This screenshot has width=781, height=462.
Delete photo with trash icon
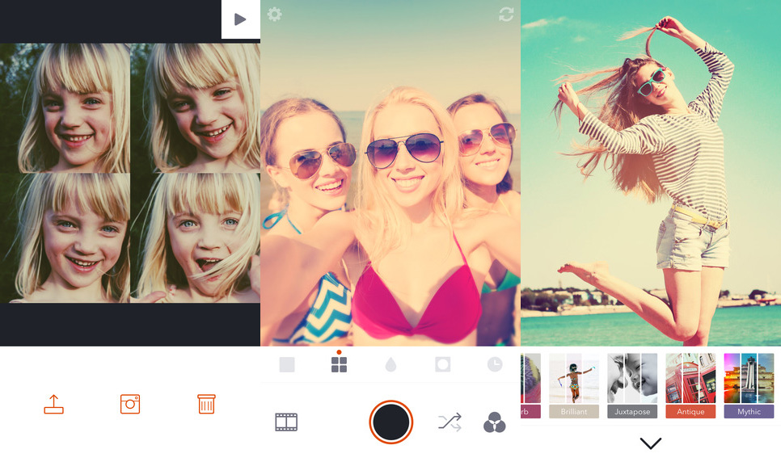(206, 404)
